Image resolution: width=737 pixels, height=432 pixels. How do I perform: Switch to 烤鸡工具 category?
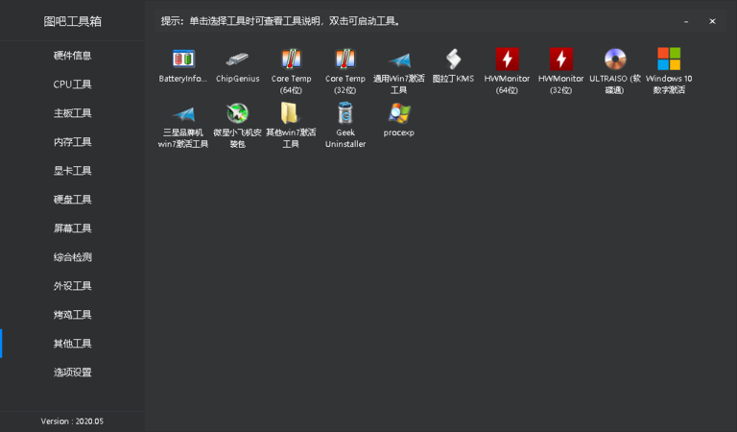pos(72,315)
